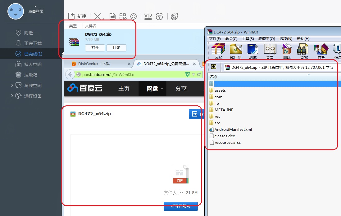Expand the 离线空间 arrow
This screenshot has width=341, height=216.
[12, 85]
